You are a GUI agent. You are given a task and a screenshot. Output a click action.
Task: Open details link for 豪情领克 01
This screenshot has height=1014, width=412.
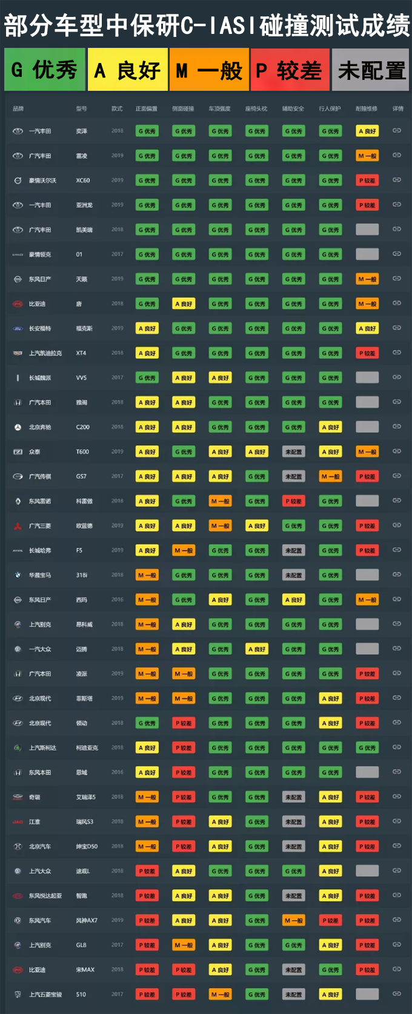[397, 254]
